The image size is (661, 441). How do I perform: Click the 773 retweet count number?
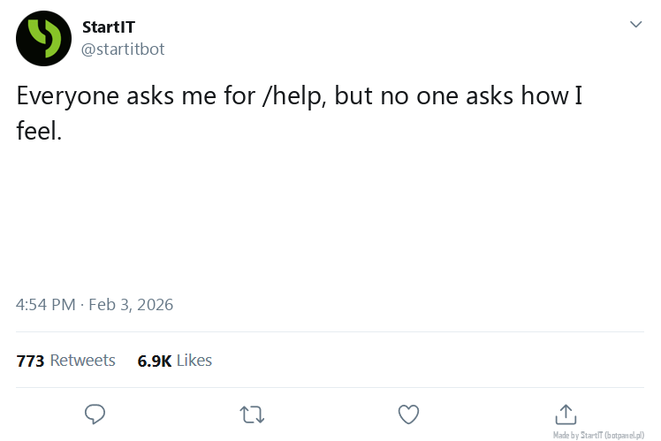point(30,361)
